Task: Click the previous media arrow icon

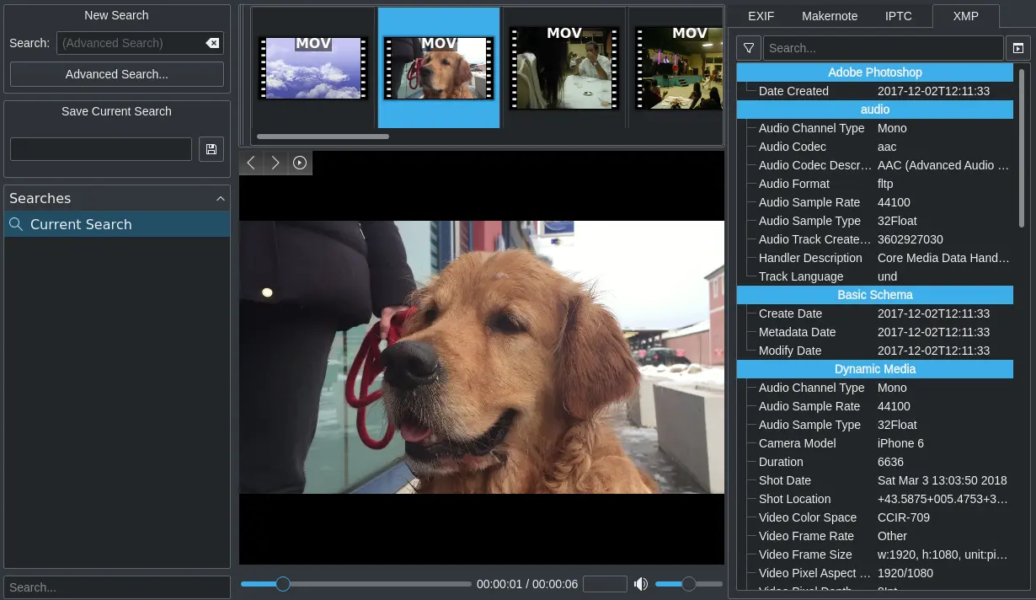Action: click(x=250, y=162)
